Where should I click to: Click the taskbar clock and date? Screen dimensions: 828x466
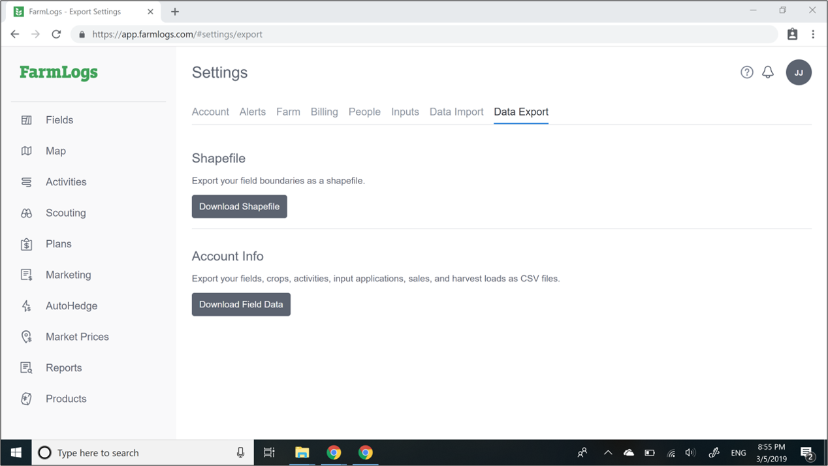[x=771, y=453]
